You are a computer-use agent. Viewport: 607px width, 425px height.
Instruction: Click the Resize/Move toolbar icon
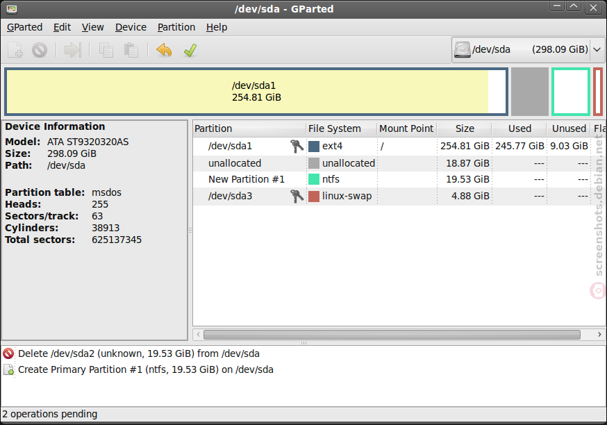point(73,50)
